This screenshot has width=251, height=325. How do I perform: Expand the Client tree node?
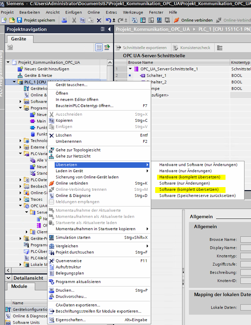pyautogui.click(x=27, y=232)
